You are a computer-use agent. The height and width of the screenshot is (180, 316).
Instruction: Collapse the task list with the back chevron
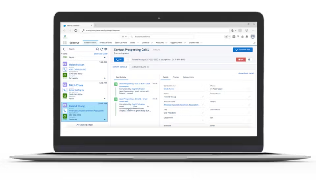point(64,49)
